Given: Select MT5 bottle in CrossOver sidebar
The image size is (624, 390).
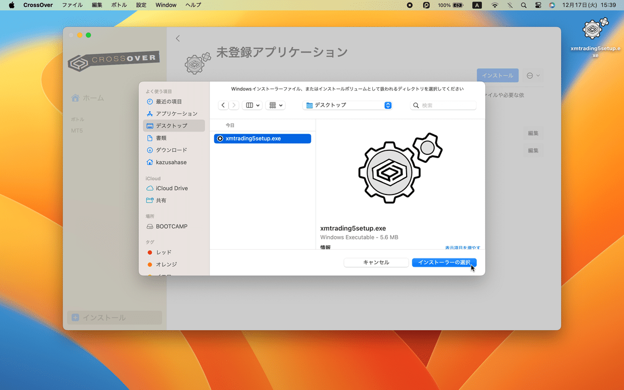Looking at the screenshot, I should [x=77, y=130].
